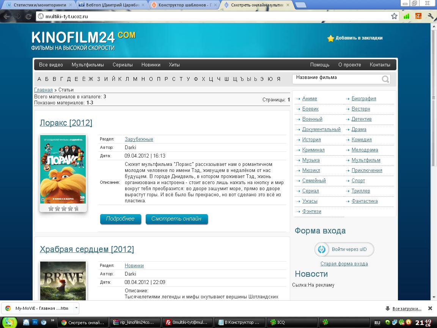Click the search magnifier in the film name field

385,79
